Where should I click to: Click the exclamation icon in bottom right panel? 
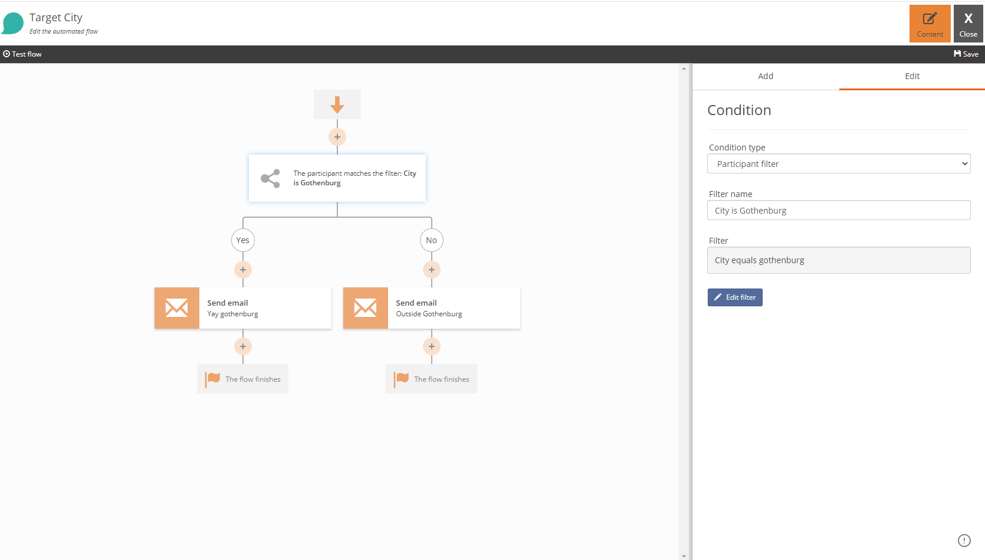(964, 540)
